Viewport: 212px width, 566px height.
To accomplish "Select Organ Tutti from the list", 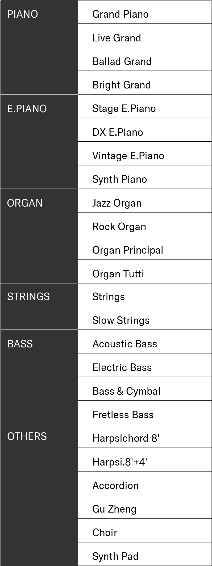I will pyautogui.click(x=118, y=274).
